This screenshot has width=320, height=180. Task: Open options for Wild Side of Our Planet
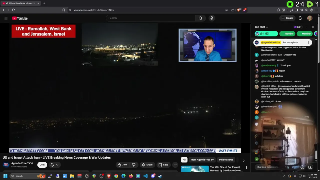(246, 168)
